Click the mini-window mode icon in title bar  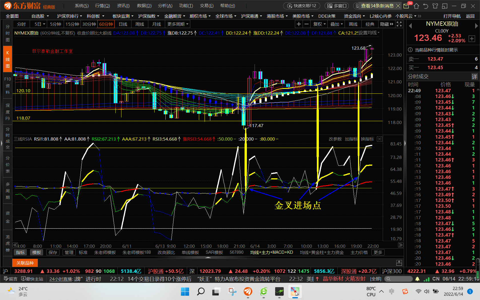coord(445,6)
